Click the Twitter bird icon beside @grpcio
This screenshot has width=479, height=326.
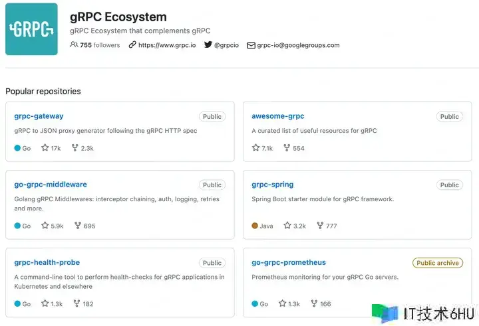208,45
